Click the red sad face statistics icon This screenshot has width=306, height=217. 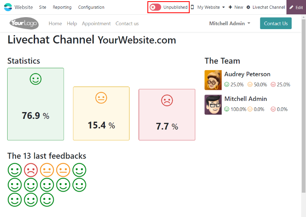coord(167,100)
